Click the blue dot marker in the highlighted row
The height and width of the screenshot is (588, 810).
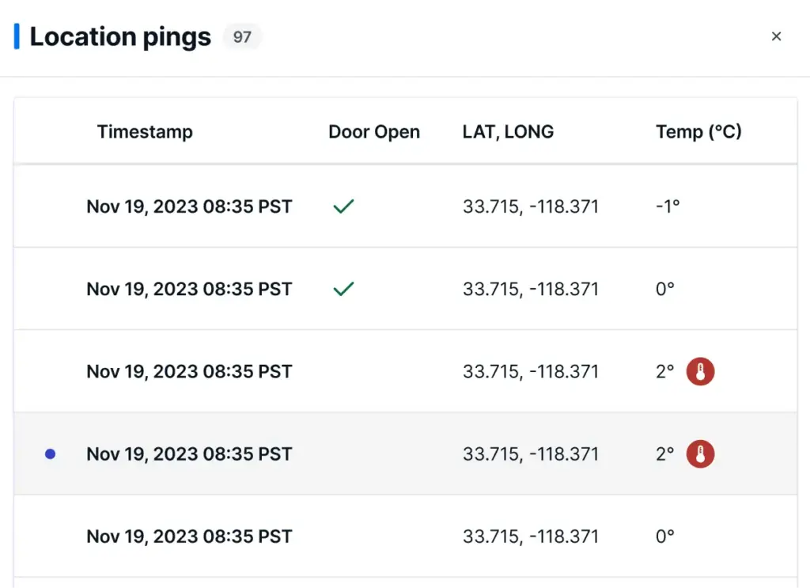click(x=51, y=454)
